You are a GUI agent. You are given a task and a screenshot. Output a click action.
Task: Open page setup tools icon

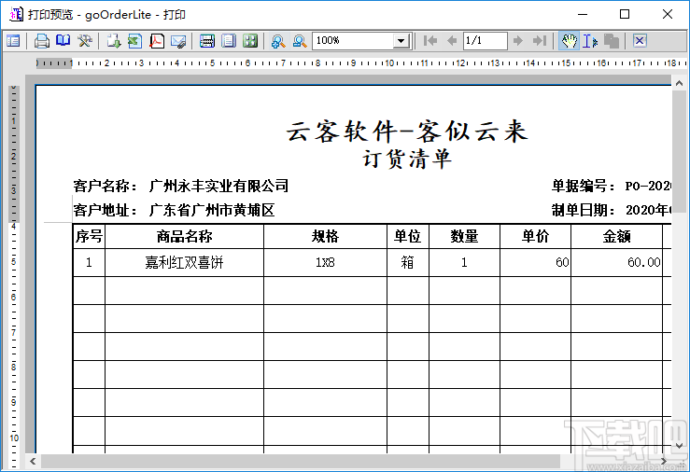pos(84,41)
